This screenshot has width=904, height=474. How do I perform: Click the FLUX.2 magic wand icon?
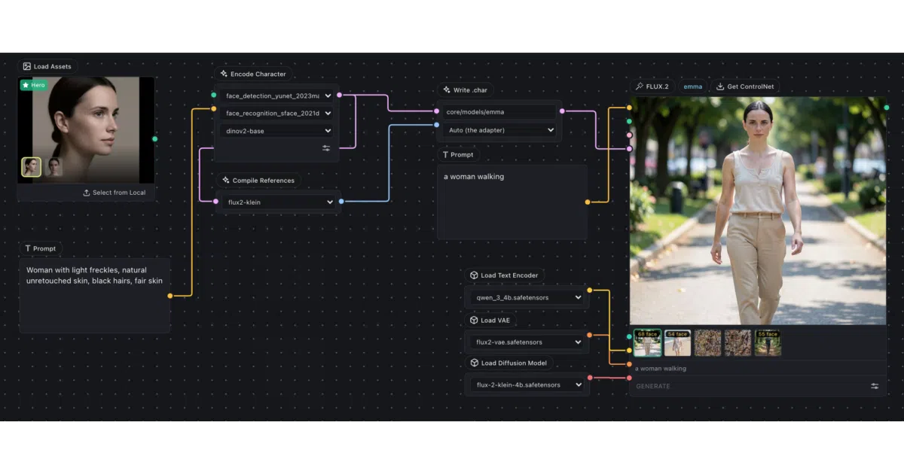coord(640,87)
